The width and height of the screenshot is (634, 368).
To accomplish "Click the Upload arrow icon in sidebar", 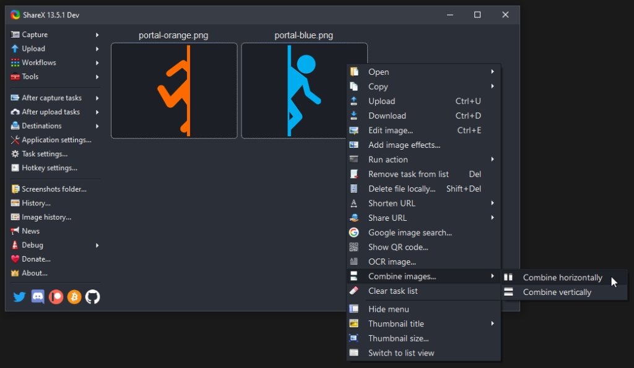I will (x=15, y=48).
